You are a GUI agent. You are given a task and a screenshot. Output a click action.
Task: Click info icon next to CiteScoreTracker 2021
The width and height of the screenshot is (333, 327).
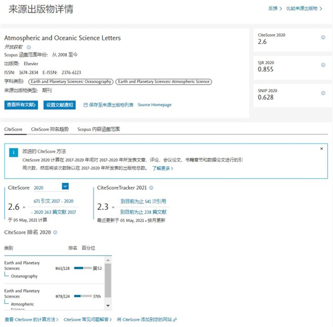pyautogui.click(x=151, y=188)
